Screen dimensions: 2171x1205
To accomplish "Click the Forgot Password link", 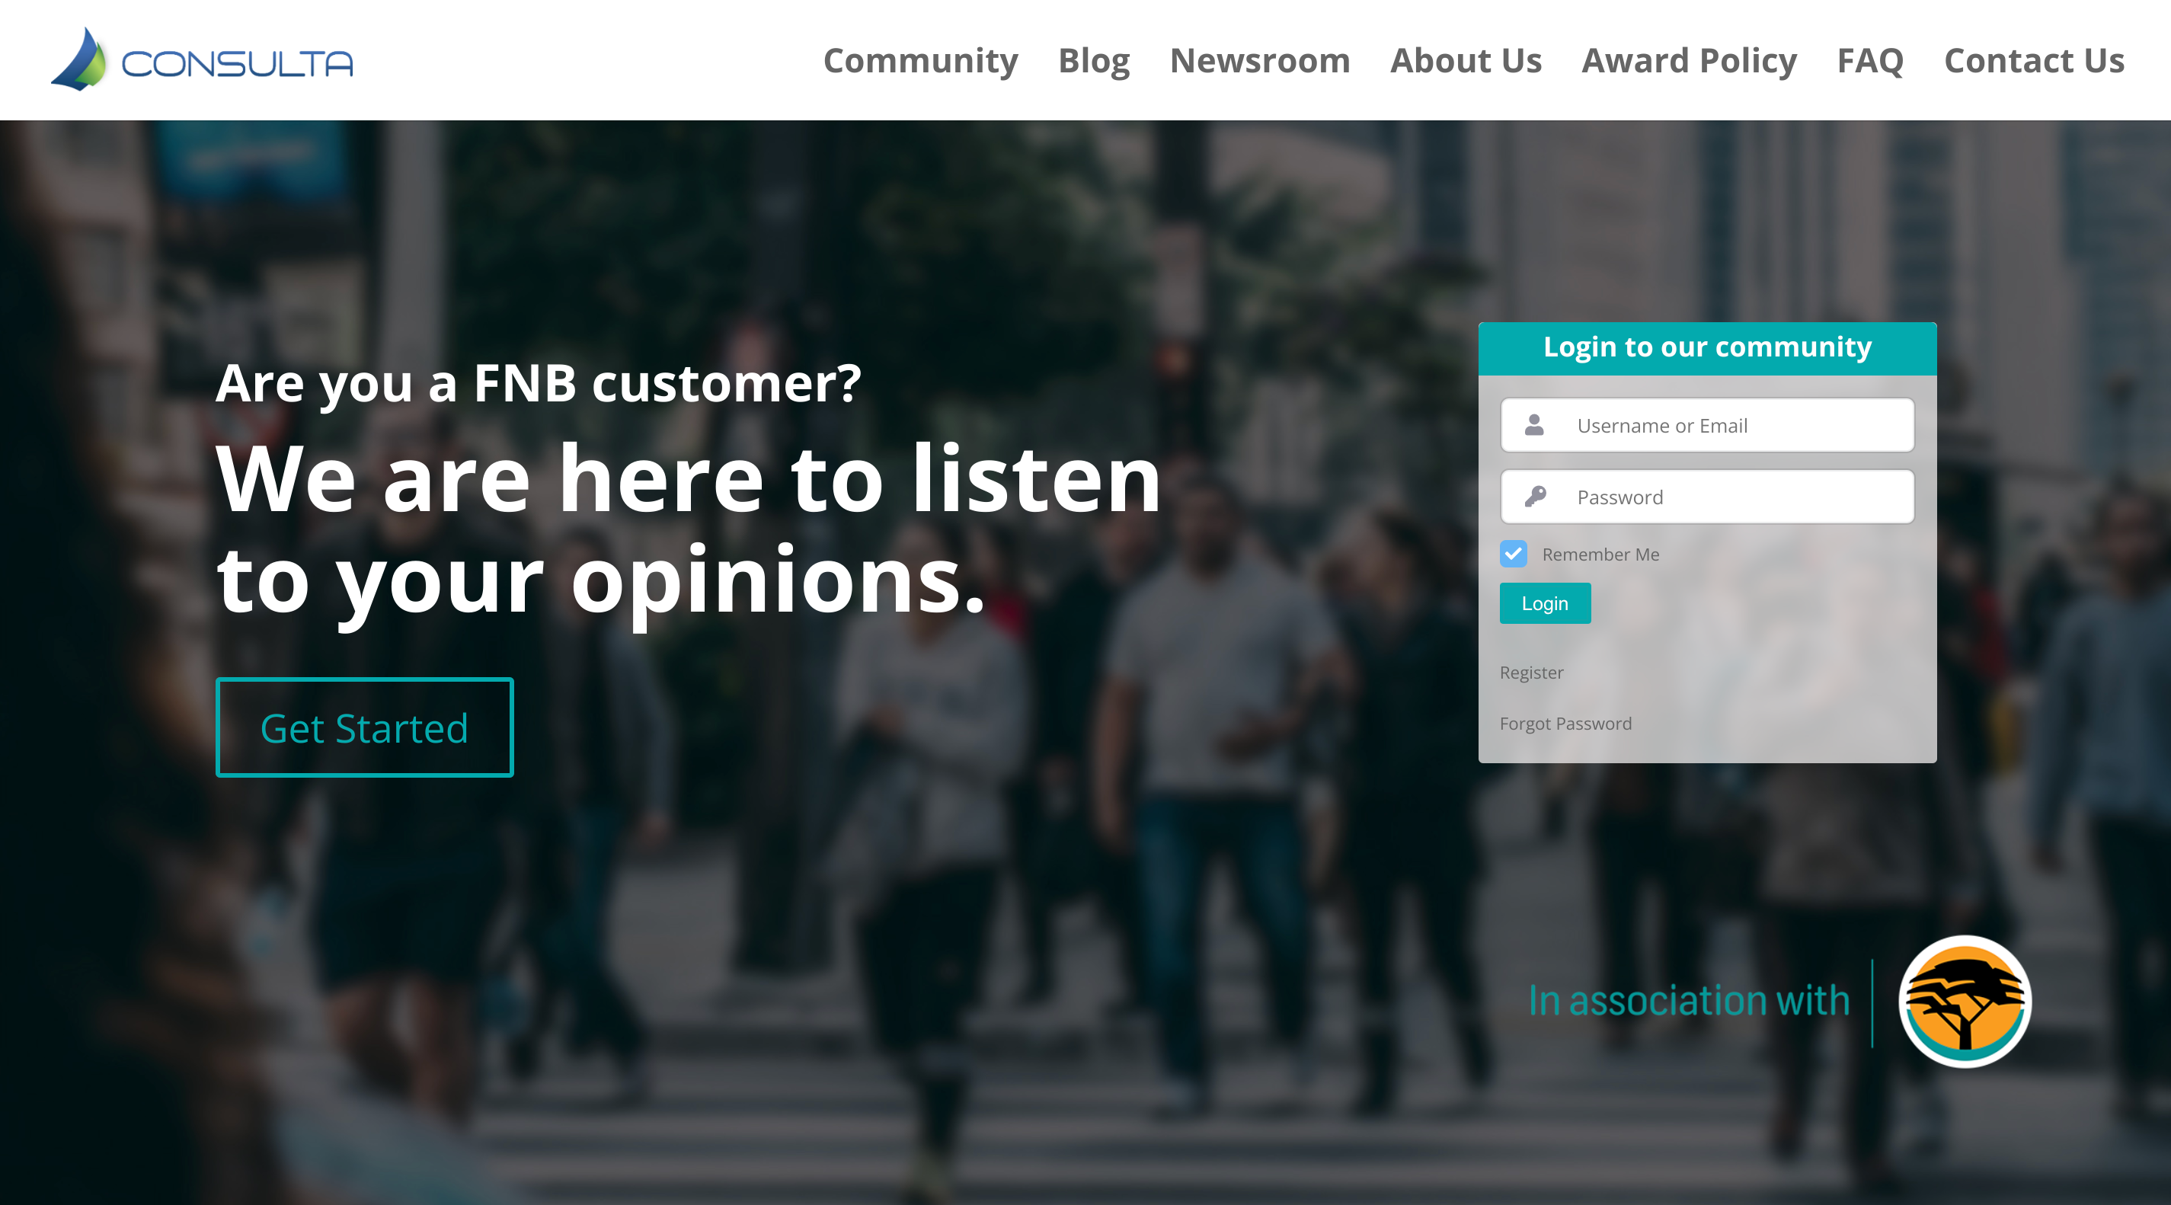I will tap(1565, 724).
